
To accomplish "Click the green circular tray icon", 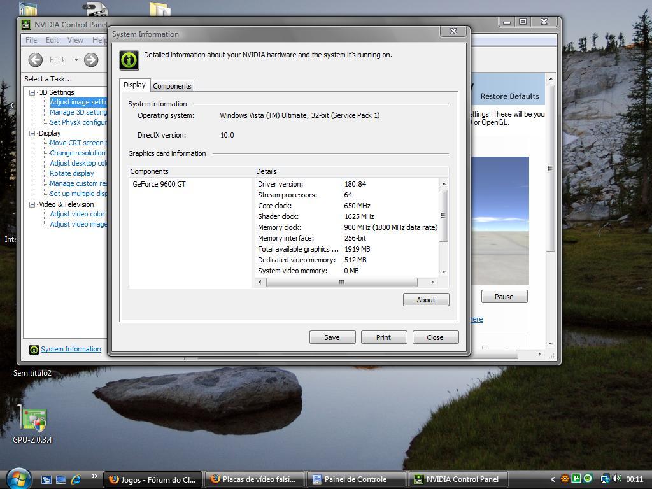I will 588,479.
